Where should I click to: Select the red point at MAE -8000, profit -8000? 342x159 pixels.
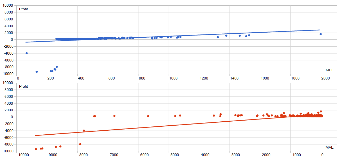(80, 144)
